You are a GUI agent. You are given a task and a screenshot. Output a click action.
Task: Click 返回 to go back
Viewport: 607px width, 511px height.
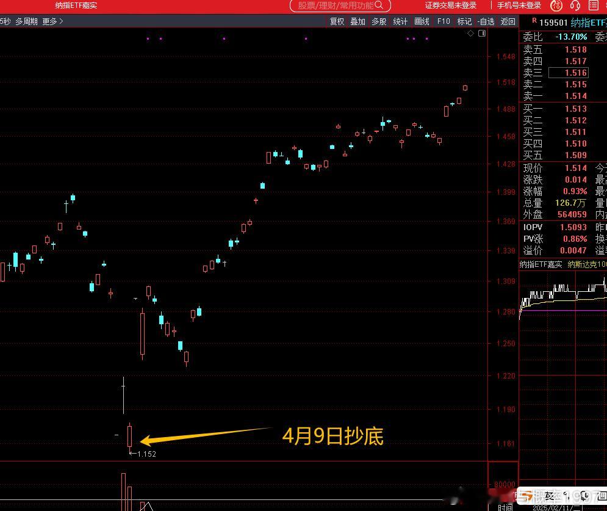pos(508,21)
